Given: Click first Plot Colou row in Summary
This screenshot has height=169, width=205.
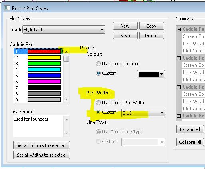Looking at the screenshot, I should coord(193,51).
